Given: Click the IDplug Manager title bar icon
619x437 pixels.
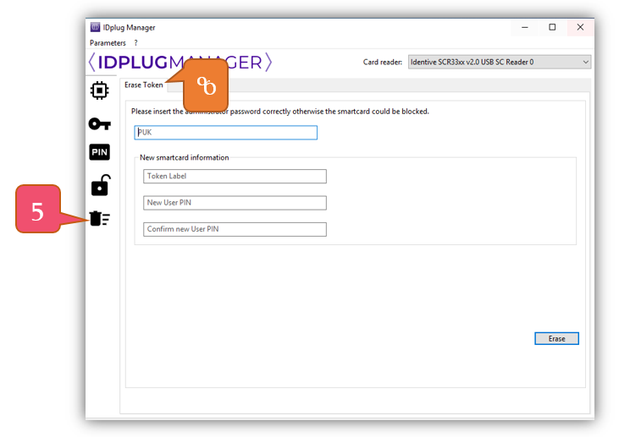Looking at the screenshot, I should click(95, 27).
